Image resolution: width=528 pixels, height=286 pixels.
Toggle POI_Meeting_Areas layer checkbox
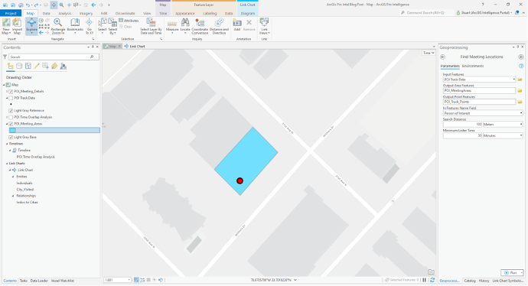(x=11, y=124)
